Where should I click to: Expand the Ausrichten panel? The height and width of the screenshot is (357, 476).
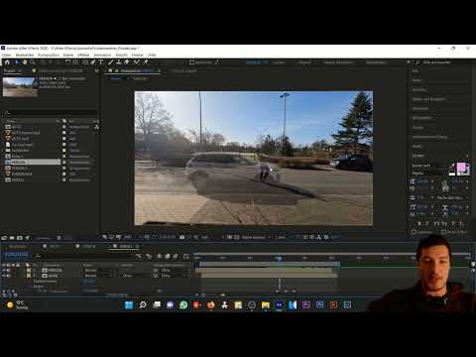coord(420,108)
